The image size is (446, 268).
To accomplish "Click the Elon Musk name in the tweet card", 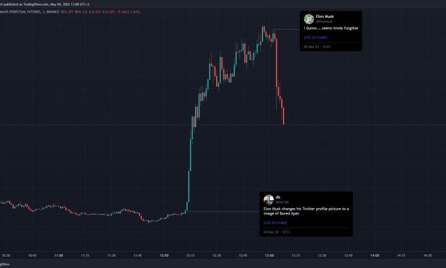I will tap(324, 17).
